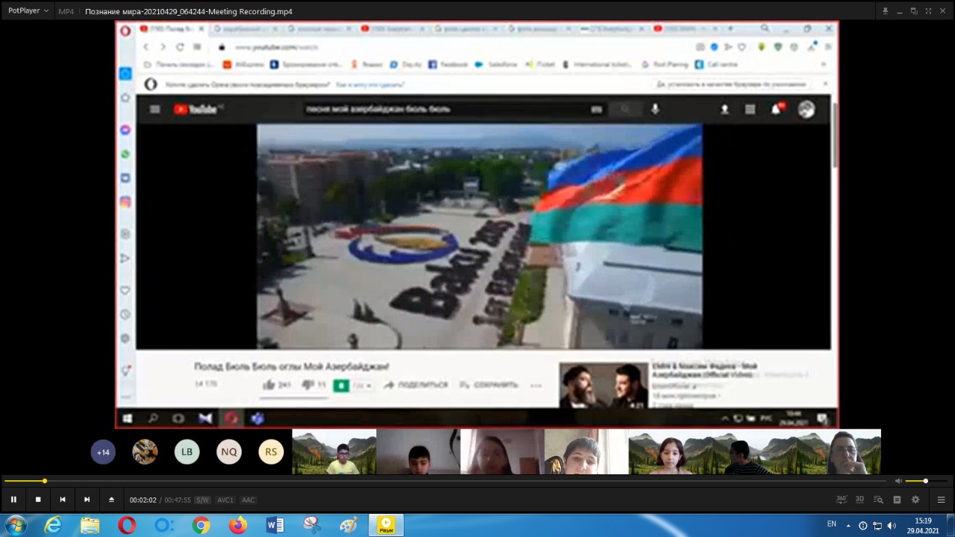Toggle PotPlayer always-on-top pin
The width and height of the screenshot is (955, 537).
(885, 11)
